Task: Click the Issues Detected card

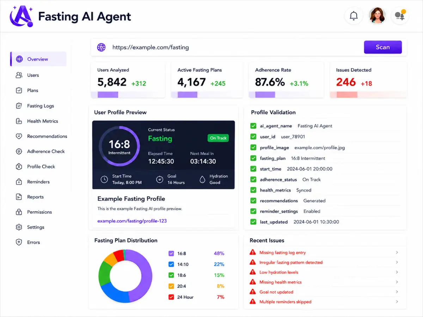Action: point(368,80)
